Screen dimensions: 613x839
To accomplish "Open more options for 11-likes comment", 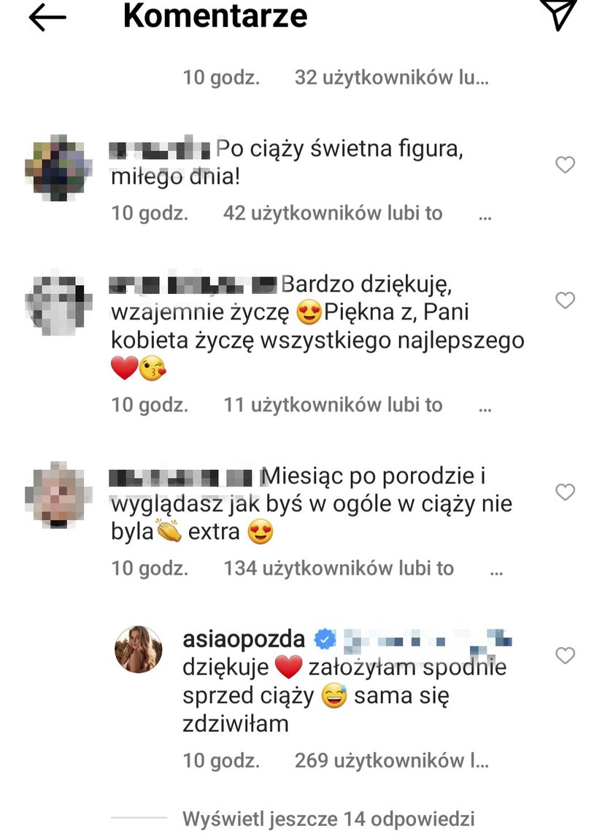I will (x=485, y=409).
